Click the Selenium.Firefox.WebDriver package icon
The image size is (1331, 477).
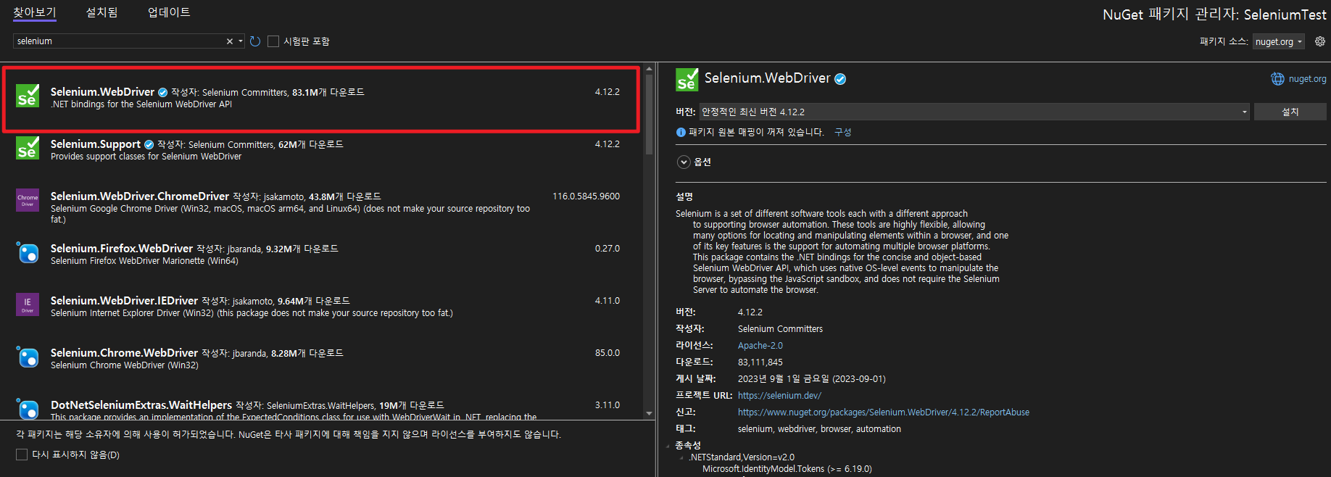click(x=28, y=252)
